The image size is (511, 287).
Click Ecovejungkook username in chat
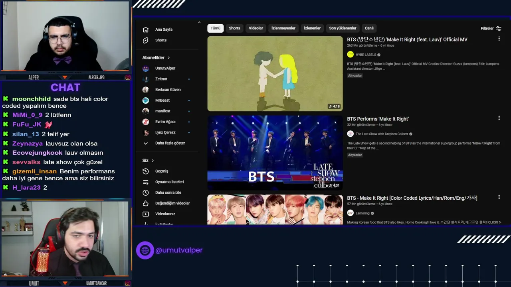point(38,153)
